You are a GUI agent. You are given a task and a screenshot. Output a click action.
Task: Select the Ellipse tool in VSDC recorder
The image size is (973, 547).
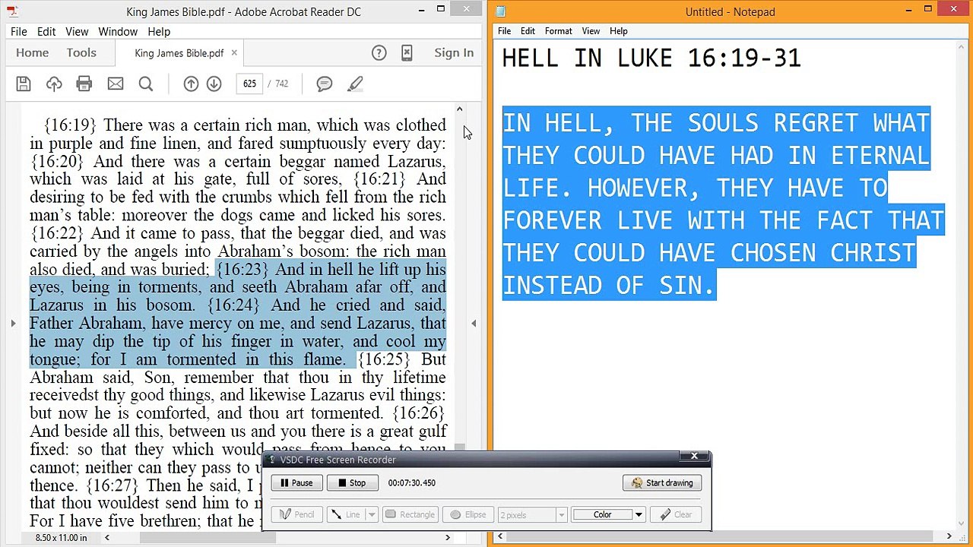[x=467, y=514]
